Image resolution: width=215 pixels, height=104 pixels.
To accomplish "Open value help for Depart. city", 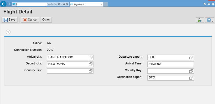I will point(91,64).
